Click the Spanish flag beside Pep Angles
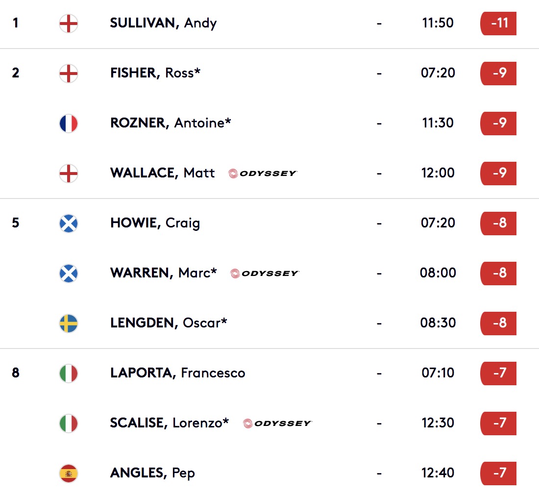The width and height of the screenshot is (539, 498). 69,473
